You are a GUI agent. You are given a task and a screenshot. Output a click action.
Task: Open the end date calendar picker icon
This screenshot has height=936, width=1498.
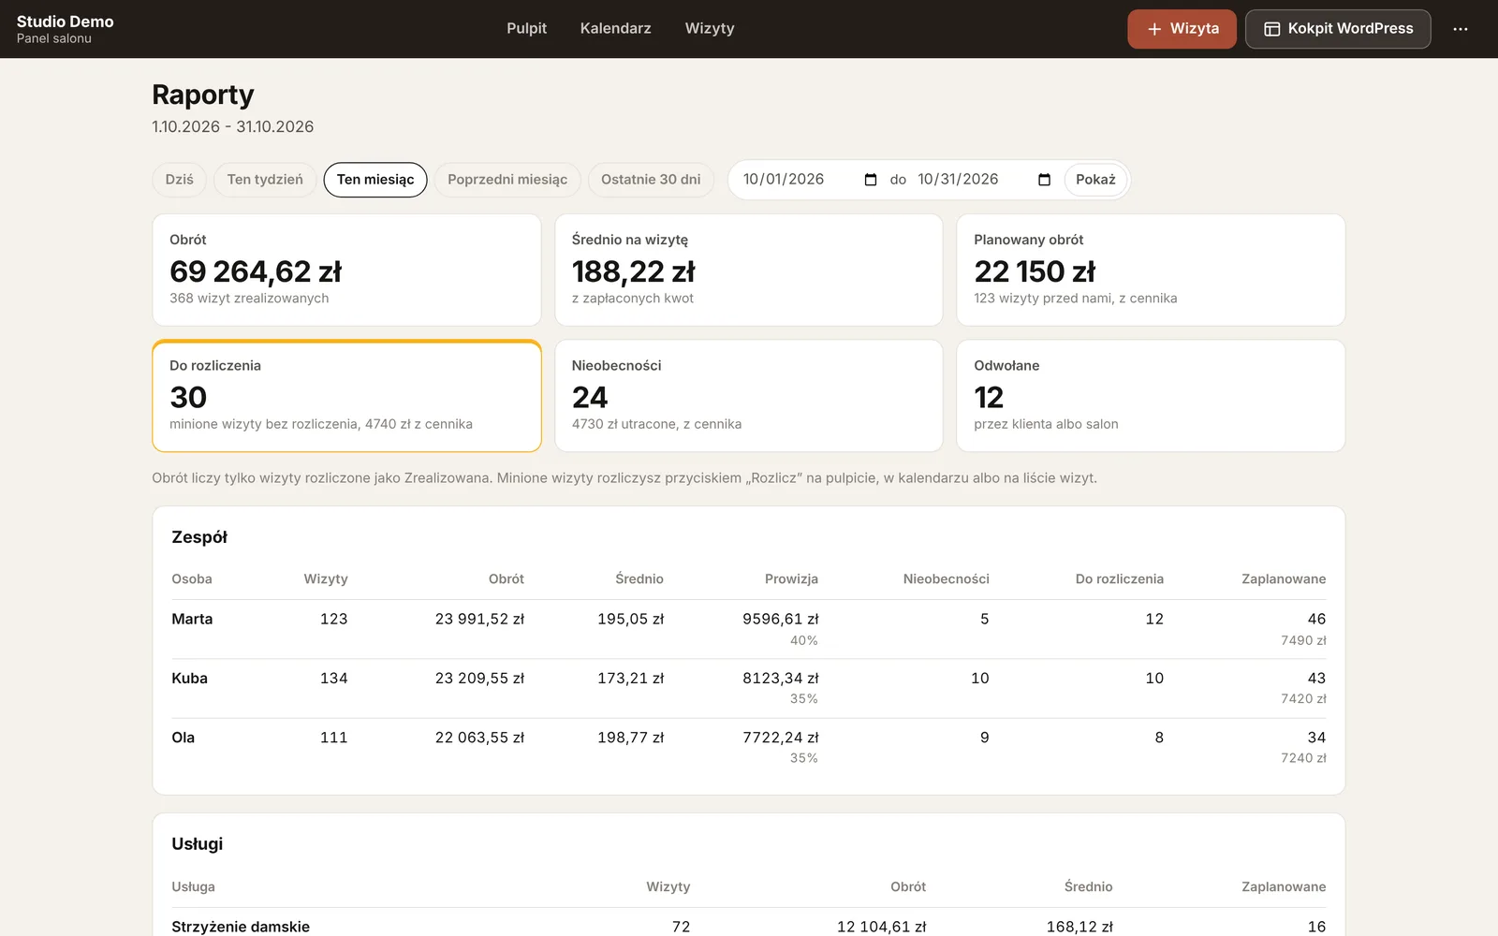pos(1045,180)
